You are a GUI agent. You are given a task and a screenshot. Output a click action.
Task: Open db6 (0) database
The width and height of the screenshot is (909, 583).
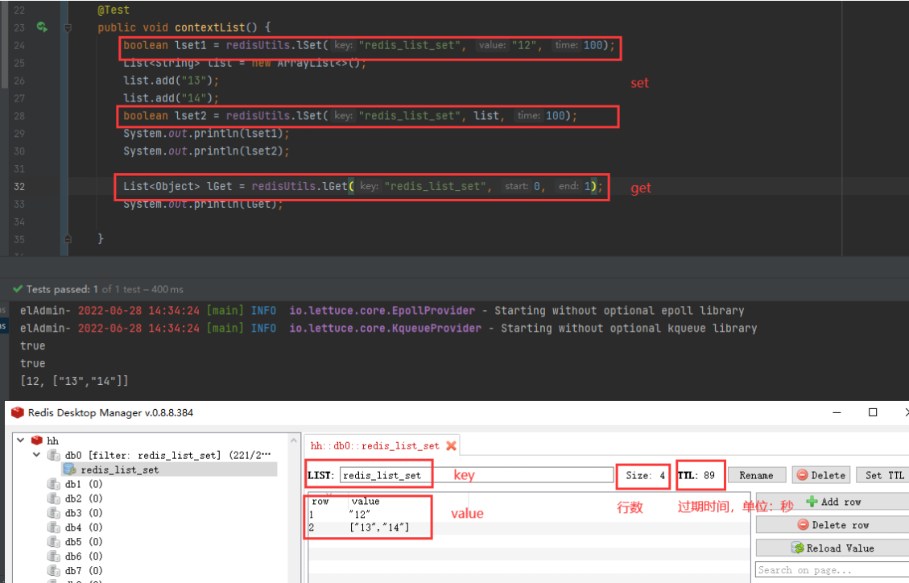pyautogui.click(x=84, y=556)
